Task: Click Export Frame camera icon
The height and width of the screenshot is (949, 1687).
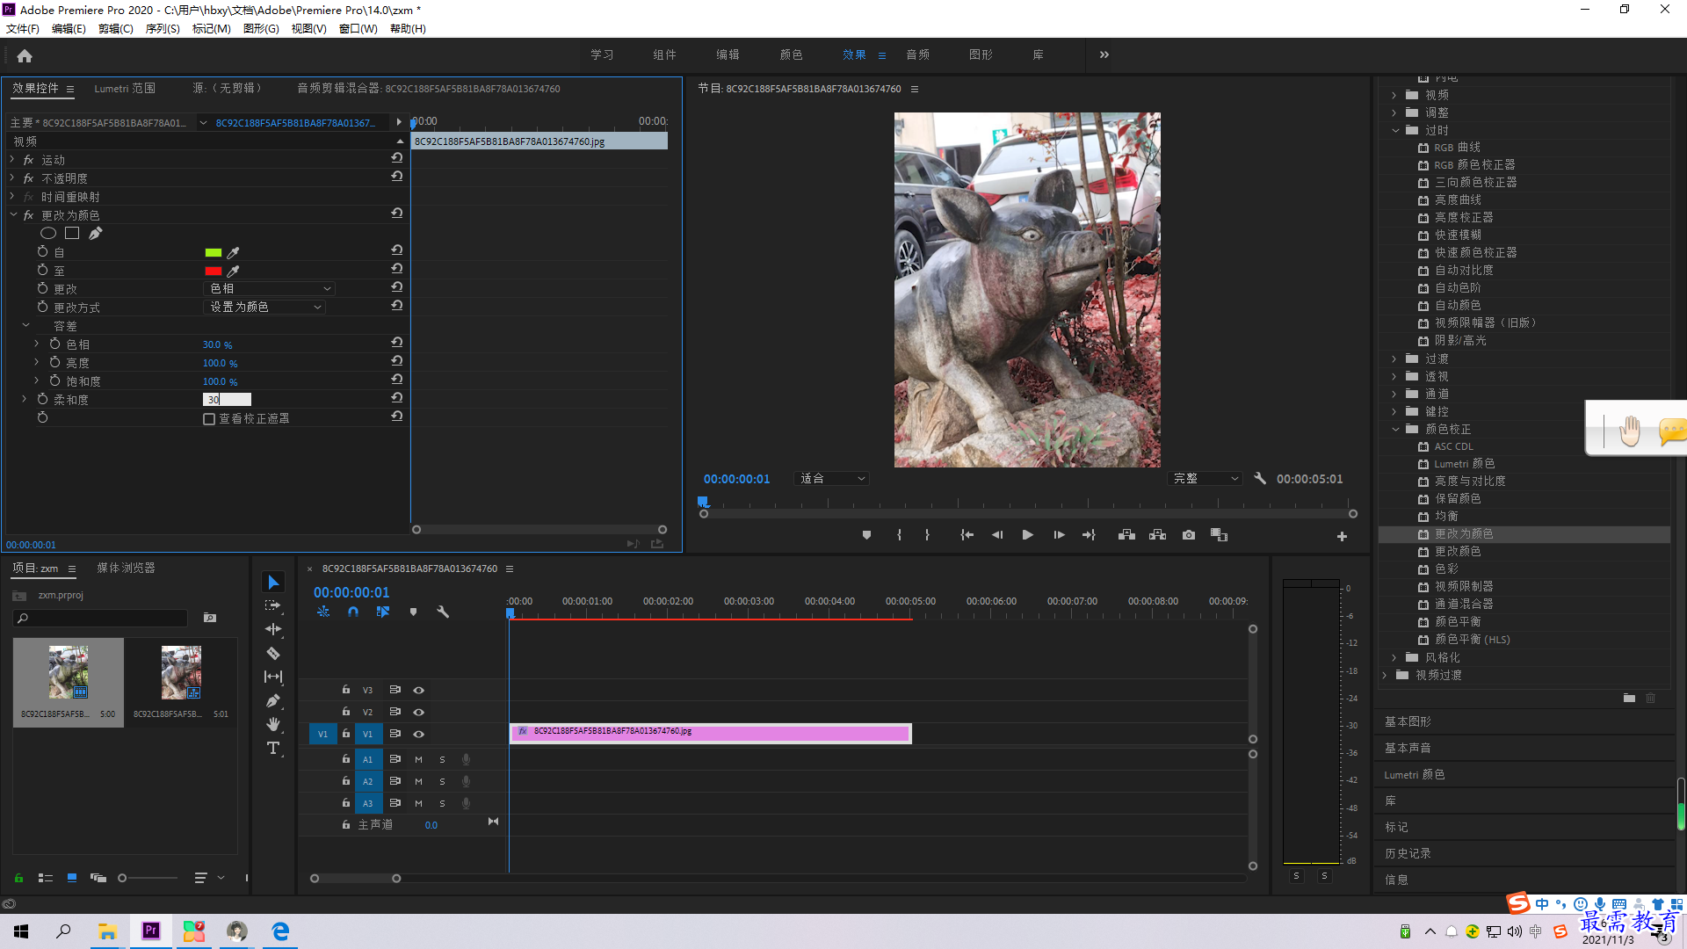Action: pos(1189,535)
